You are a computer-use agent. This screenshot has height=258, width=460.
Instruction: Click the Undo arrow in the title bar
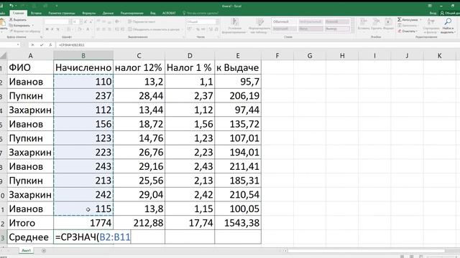[11, 6]
